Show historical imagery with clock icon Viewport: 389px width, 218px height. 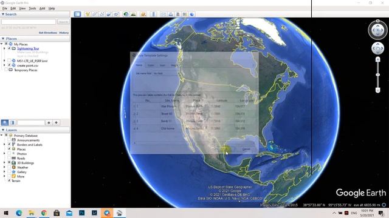coord(126,14)
